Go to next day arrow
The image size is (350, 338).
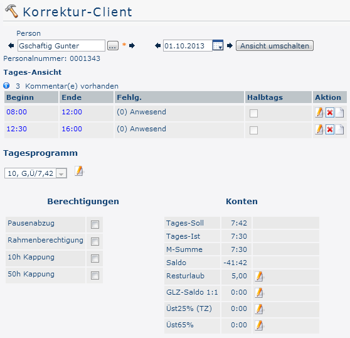tap(230, 46)
